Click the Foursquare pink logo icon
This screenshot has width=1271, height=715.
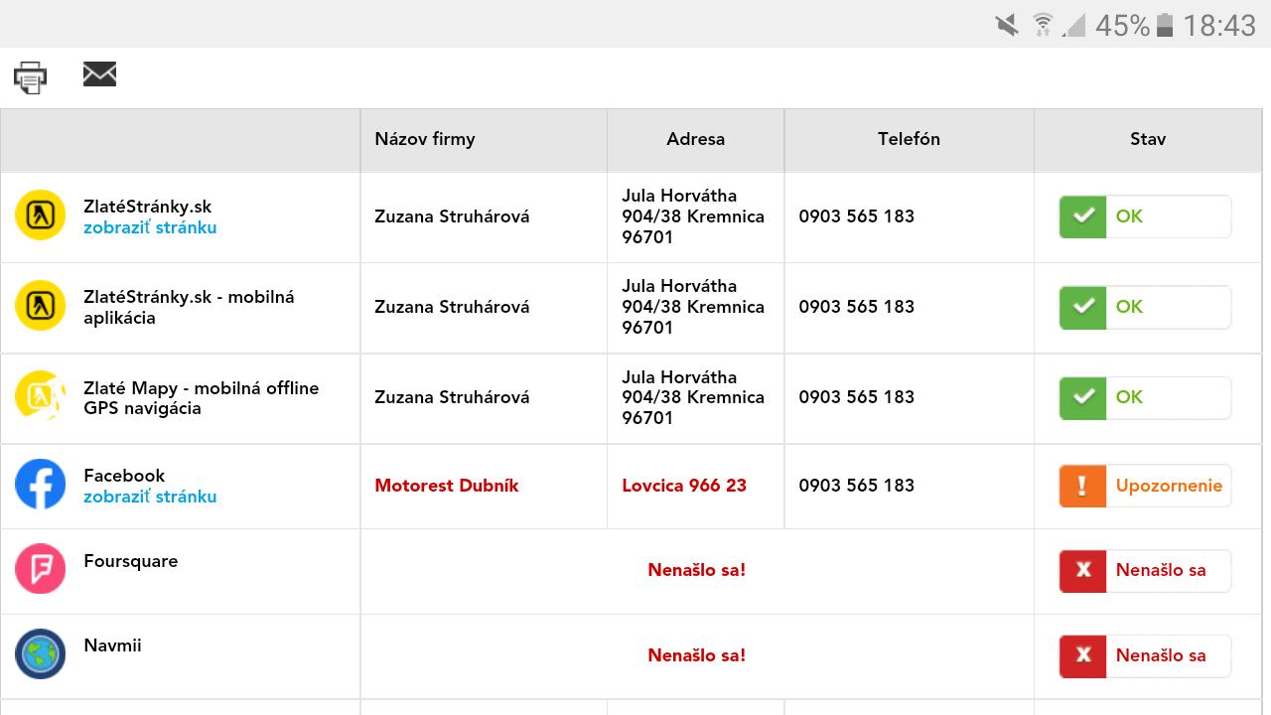(x=40, y=569)
